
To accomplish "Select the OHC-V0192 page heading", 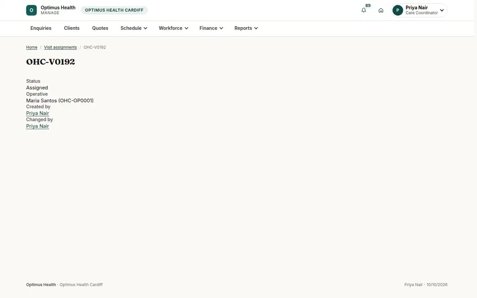I will click(x=50, y=62).
